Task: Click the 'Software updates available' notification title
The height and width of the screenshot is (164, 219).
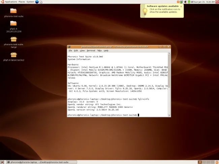Action: coord(163,6)
